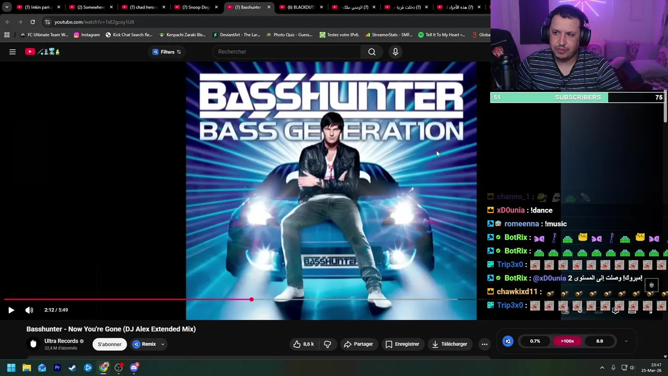Click the progress bar scrubber handle
The image size is (668, 376).
tap(252, 299)
